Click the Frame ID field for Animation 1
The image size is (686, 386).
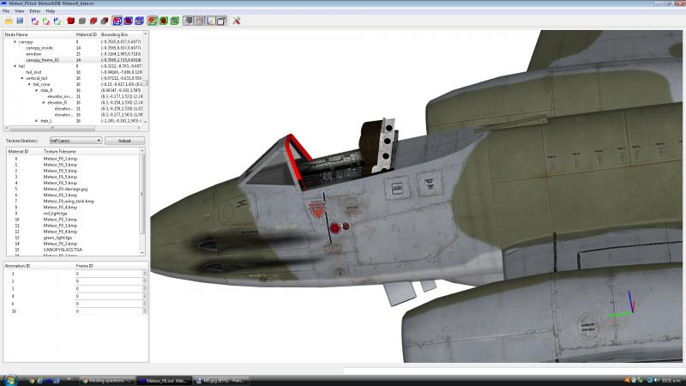[111, 274]
